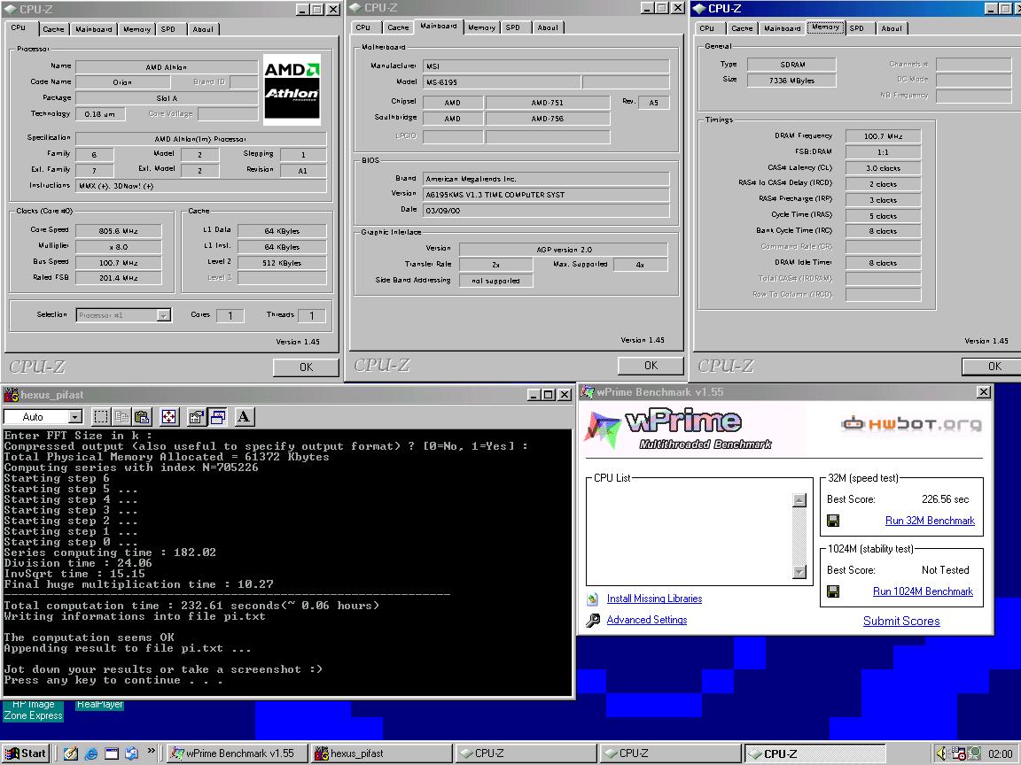This screenshot has width=1021, height=765.
Task: Open HP Image Zone Express desktop shortcut label
Action: (33, 710)
